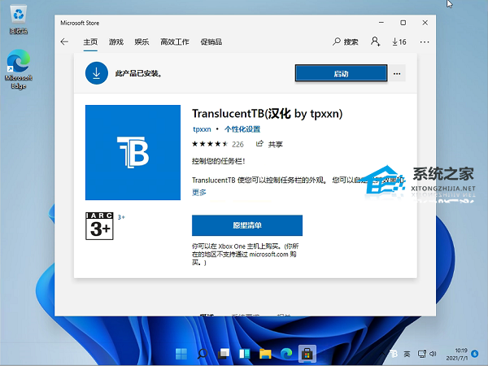Click the Windows Start button on taskbar
The width and height of the screenshot is (488, 366).
[181, 354]
